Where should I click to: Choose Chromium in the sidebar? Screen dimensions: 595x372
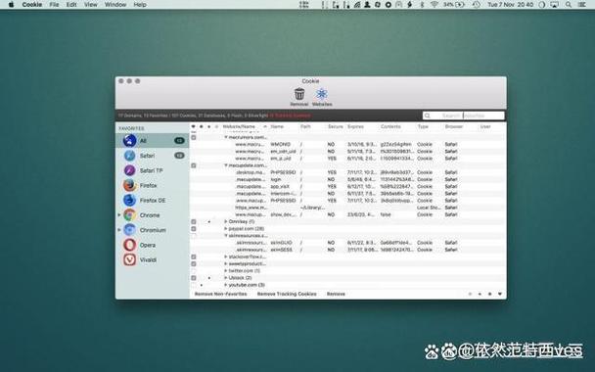click(x=152, y=230)
